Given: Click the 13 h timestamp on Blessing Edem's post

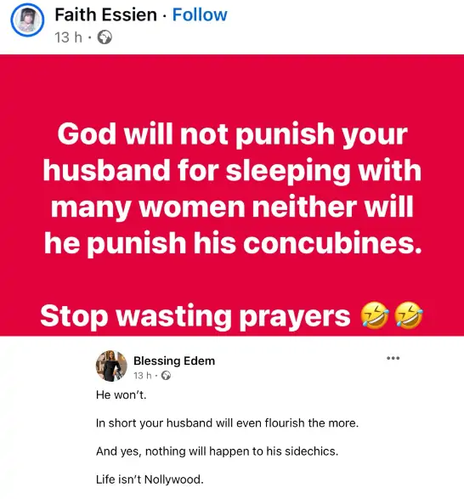Looking at the screenshot, I should 142,376.
